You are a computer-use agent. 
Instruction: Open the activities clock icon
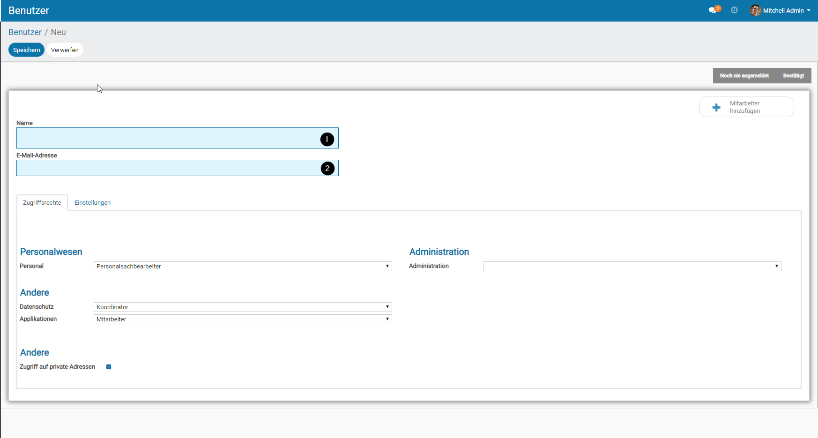[734, 10]
